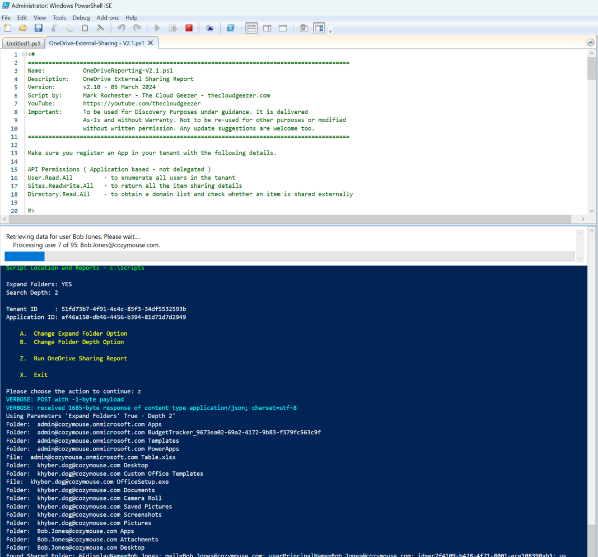Click 'B. Change Folder Depth Option' console line
Image resolution: width=598 pixels, height=557 pixels.
coord(72,342)
